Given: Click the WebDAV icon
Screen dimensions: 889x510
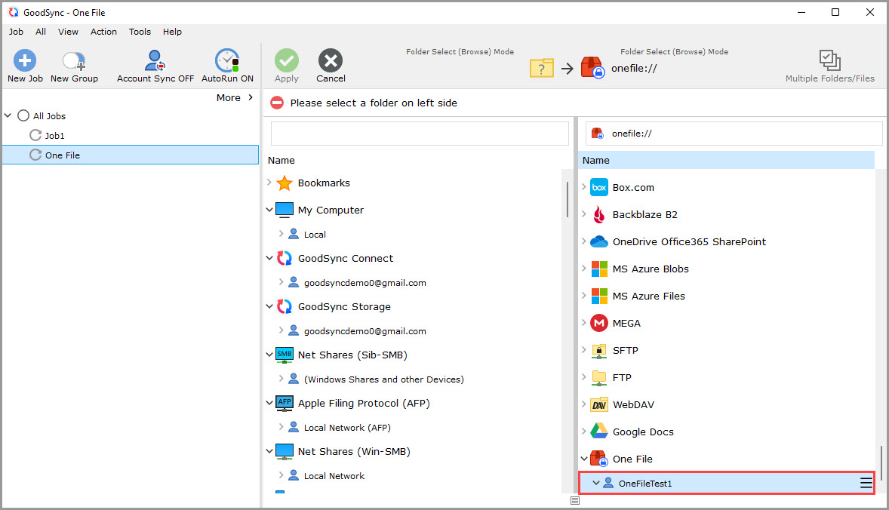Looking at the screenshot, I should 598,404.
